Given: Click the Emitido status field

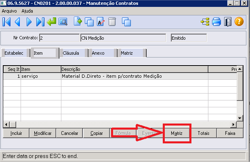Looking at the screenshot, I should (189, 38).
